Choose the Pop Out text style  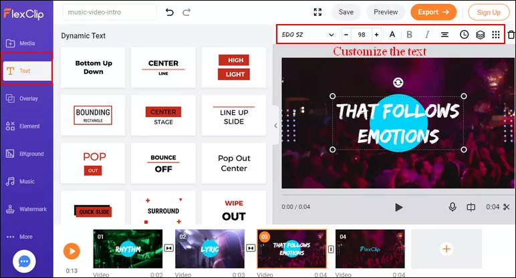coord(93,163)
